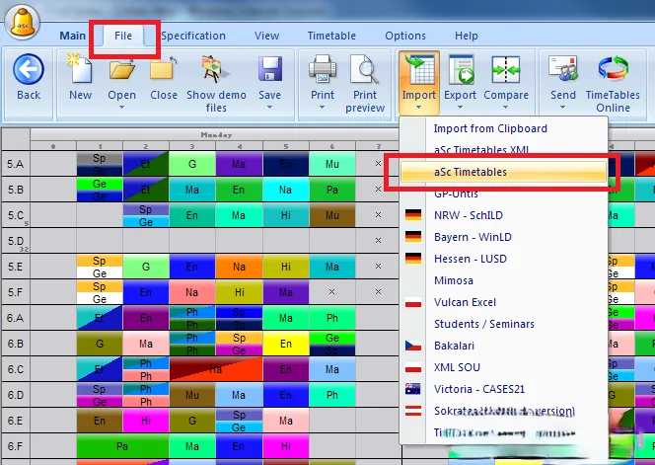
Task: Expand the Print dropdown arrow
Action: click(x=322, y=108)
